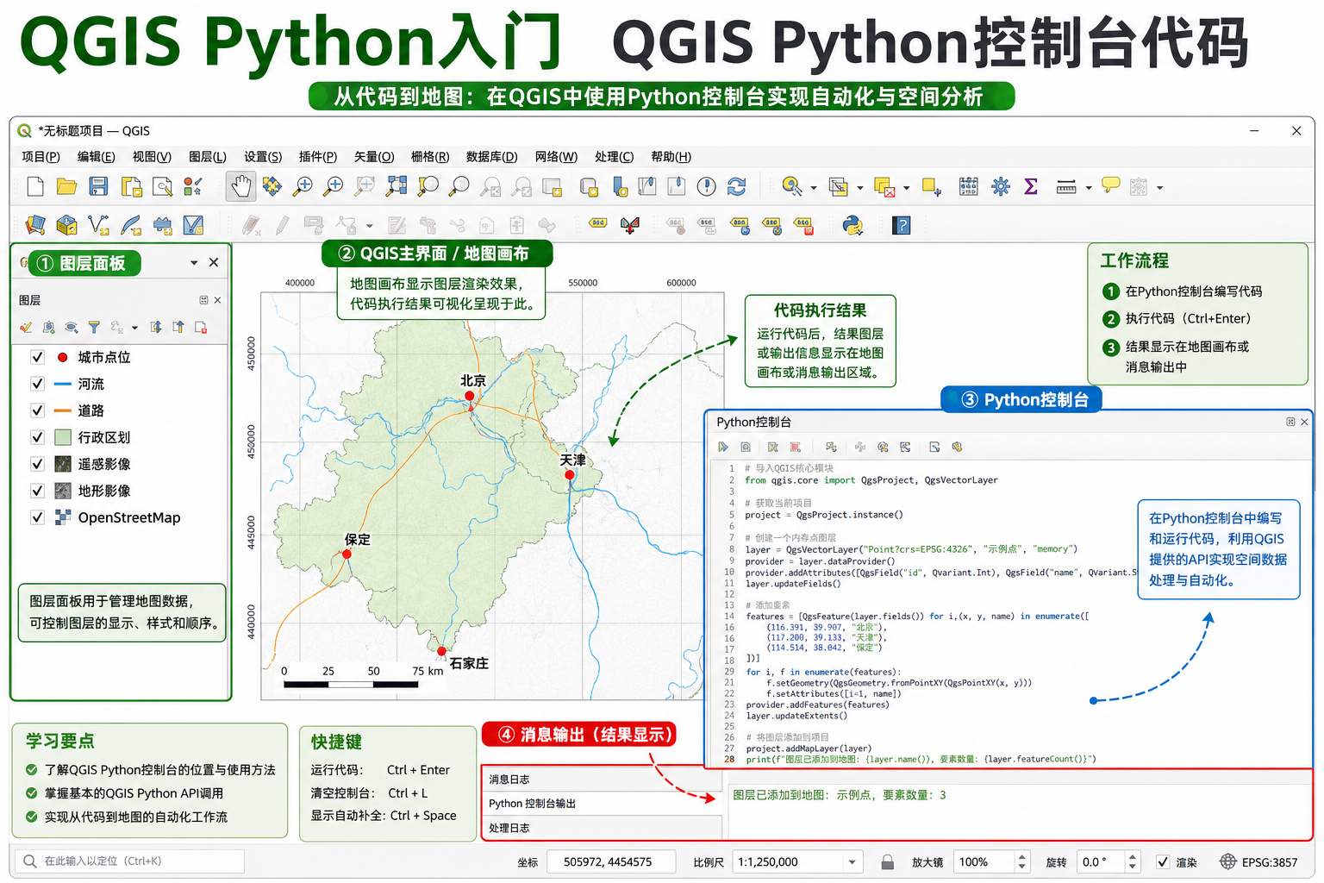This screenshot has height=883, width=1324.
Task: Click the filter legend funnel icon in Layers panel
Action: pos(94,327)
